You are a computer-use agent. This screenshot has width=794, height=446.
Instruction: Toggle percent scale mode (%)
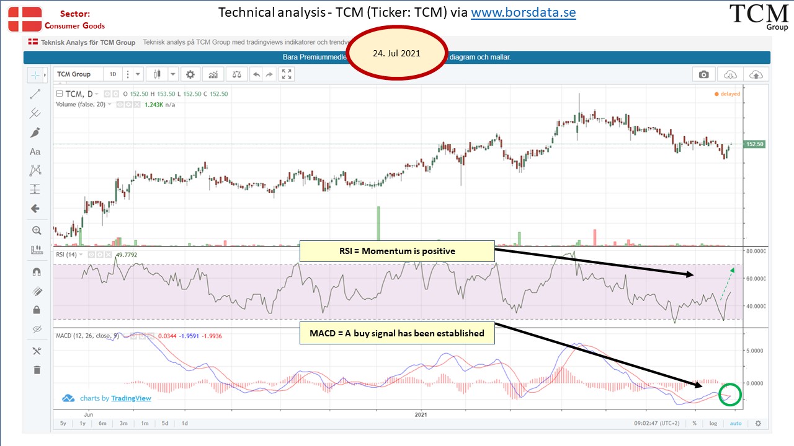(x=695, y=423)
